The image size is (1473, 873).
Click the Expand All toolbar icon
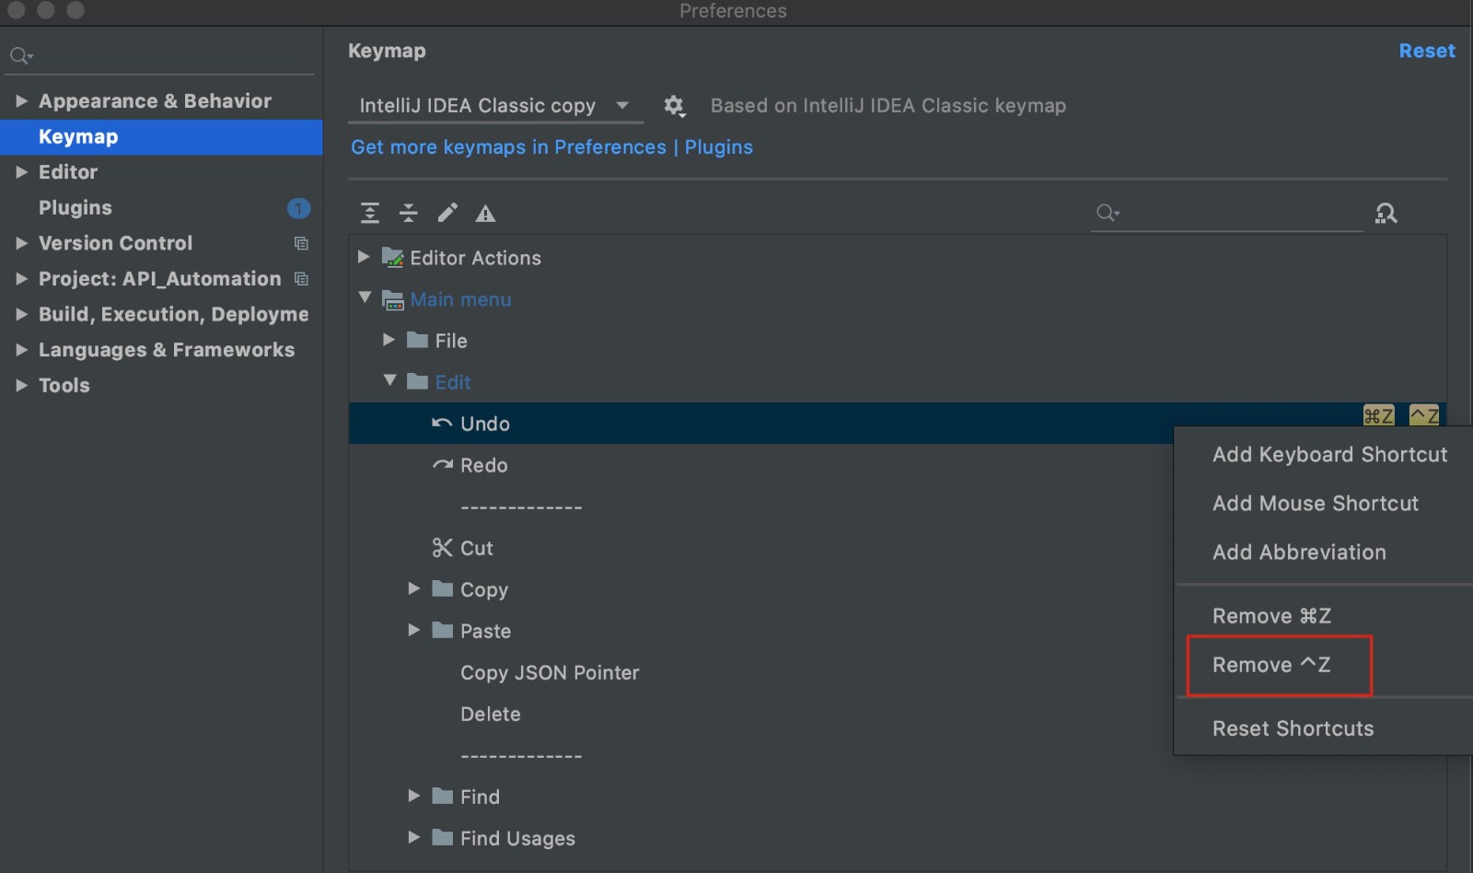pos(370,214)
